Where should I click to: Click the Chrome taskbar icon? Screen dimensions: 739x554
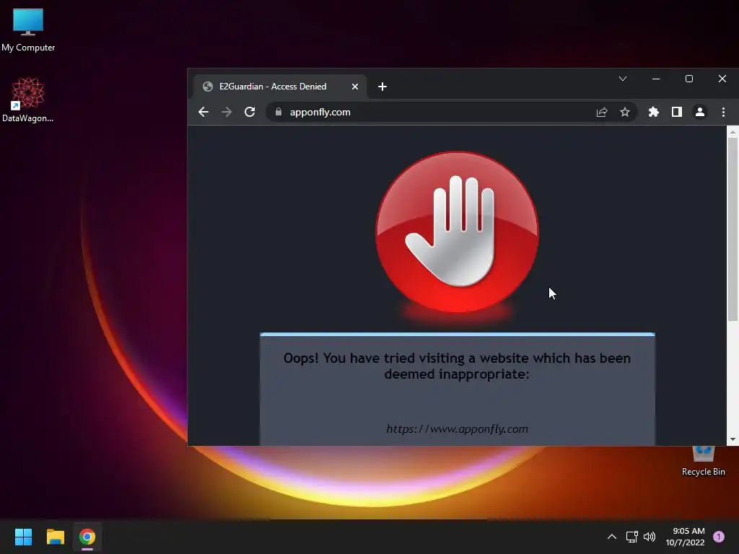pyautogui.click(x=87, y=537)
